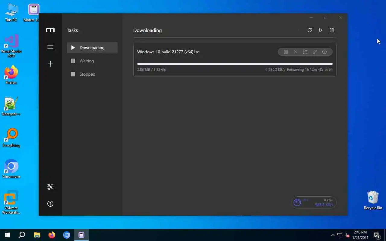Launch Chromium from the taskbar

pos(67,235)
